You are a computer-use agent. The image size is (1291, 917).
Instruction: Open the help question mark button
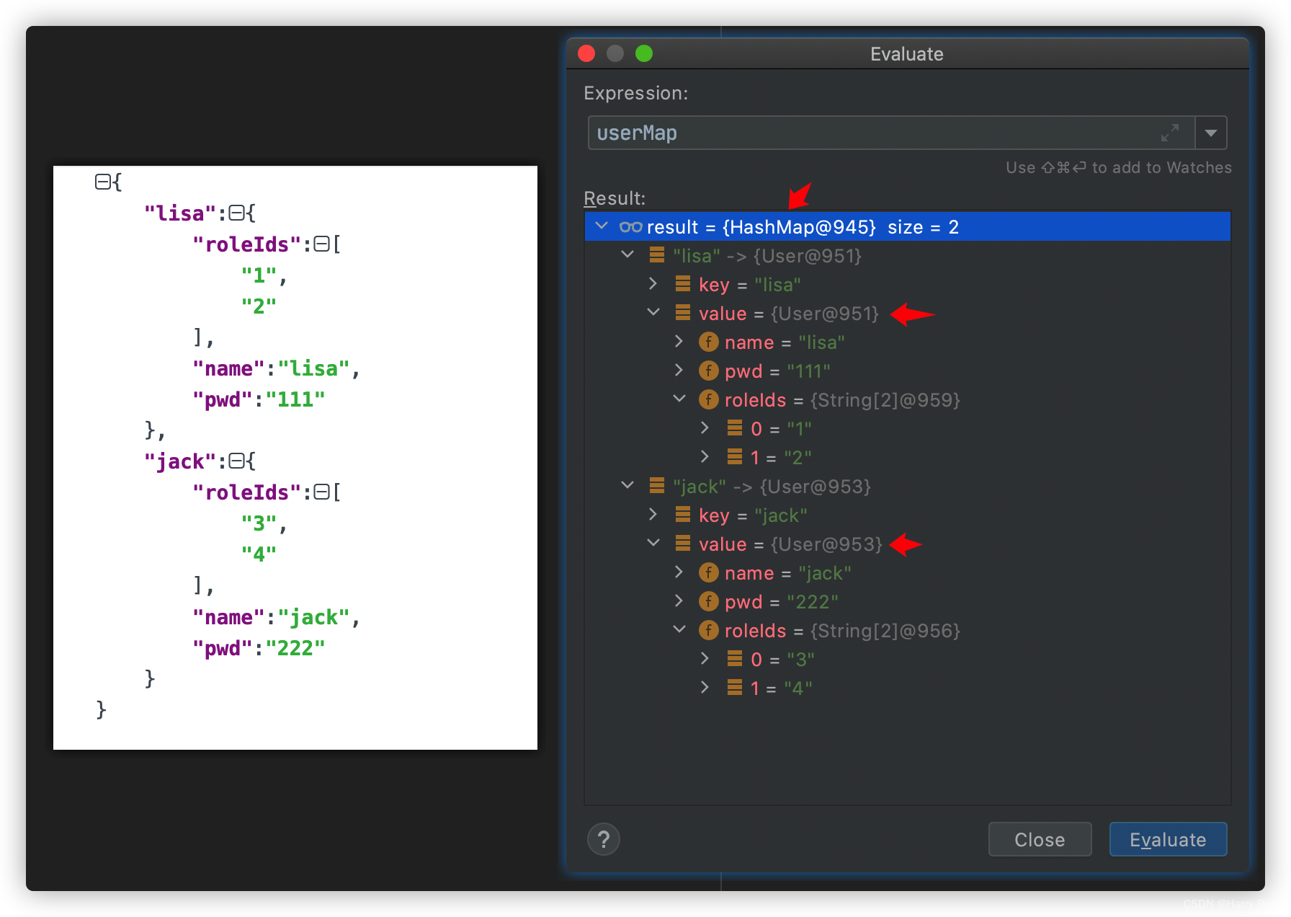(x=604, y=839)
